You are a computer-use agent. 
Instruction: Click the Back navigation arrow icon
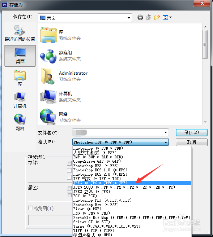[x=140, y=18]
